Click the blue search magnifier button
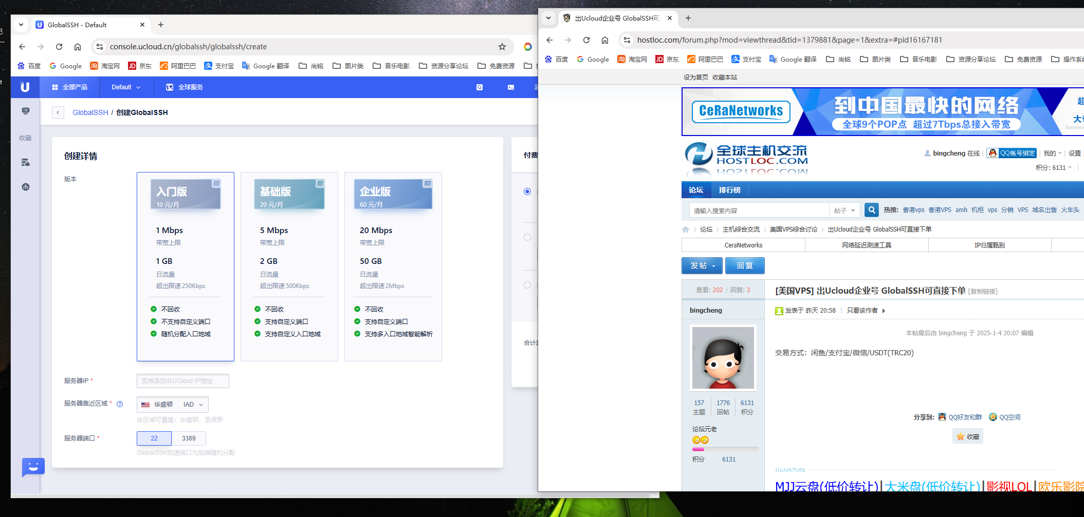The image size is (1084, 517). pyautogui.click(x=872, y=210)
